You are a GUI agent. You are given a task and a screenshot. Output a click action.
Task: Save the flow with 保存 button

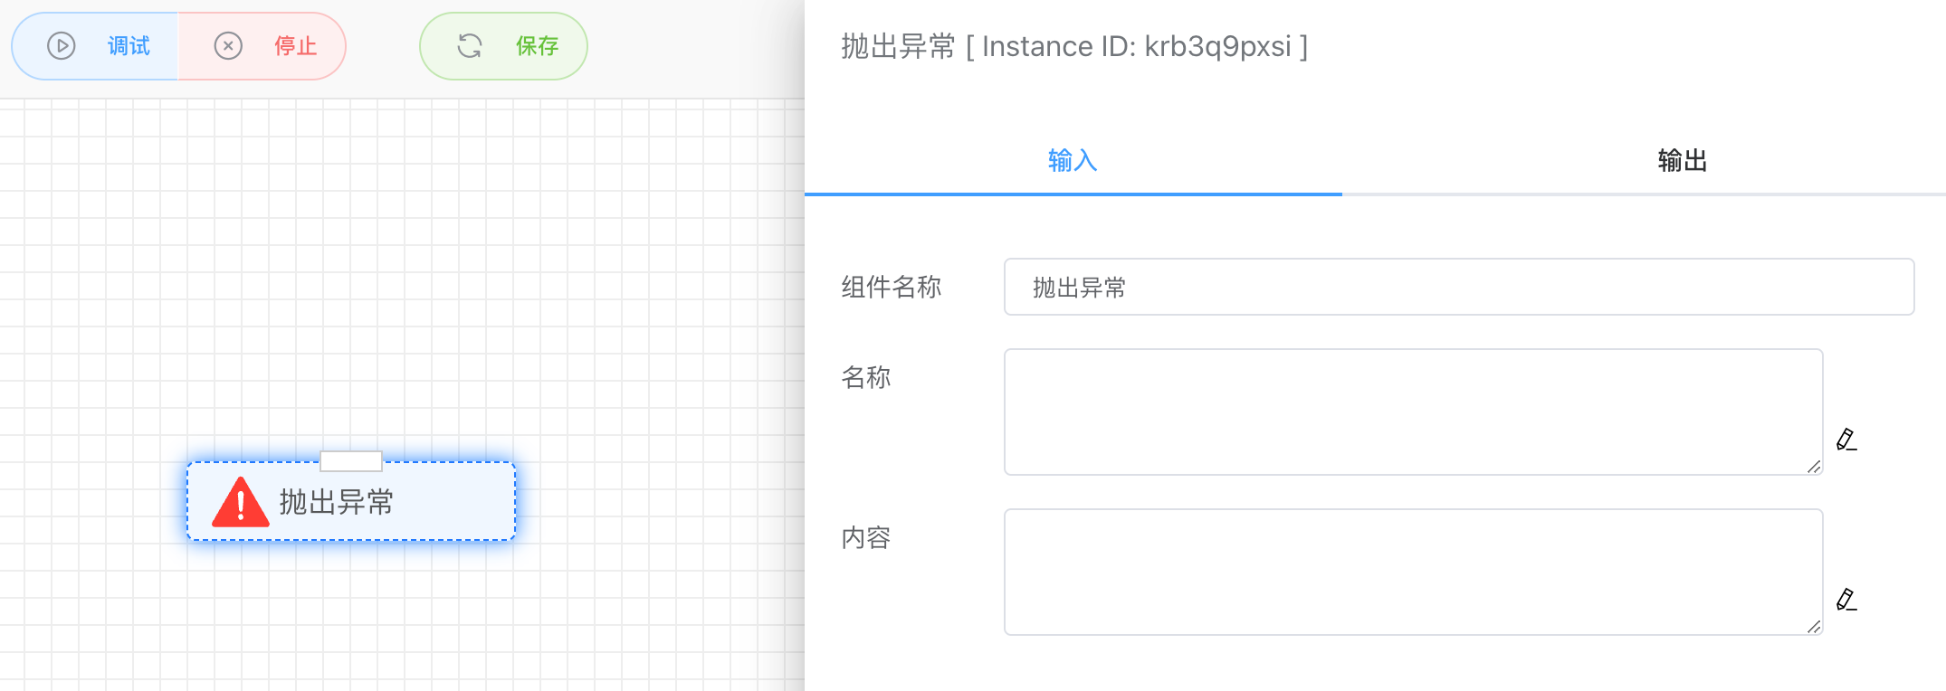coord(536,46)
